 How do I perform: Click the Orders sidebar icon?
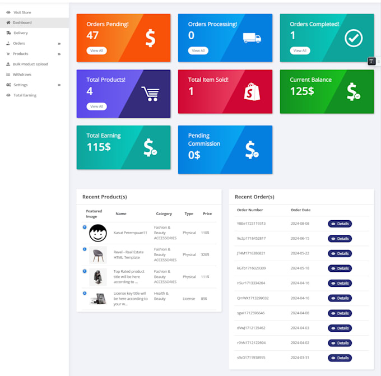[8, 43]
